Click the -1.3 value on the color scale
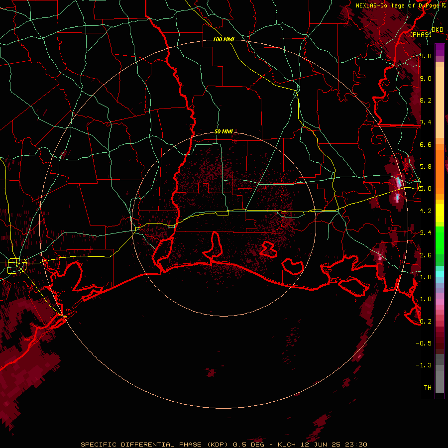Image resolution: width=448 pixels, height=448 pixels. [424, 365]
